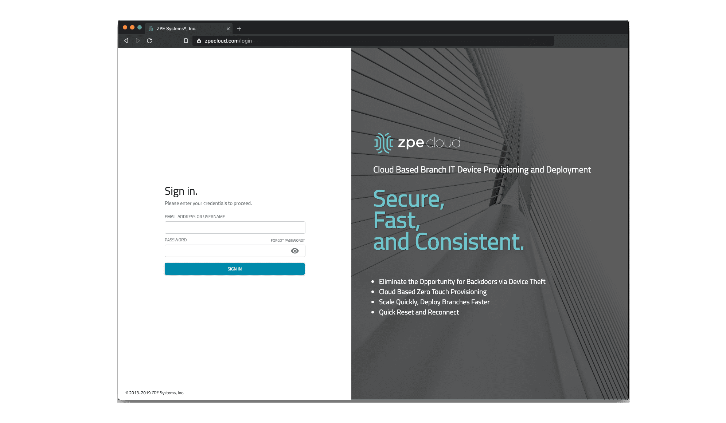Viewport: 726px width, 423px height.
Task: Click the Sign In button
Action: 235,269
